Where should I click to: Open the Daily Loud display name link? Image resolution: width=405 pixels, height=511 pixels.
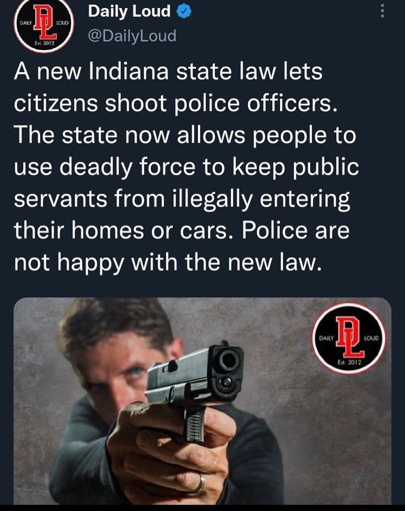point(129,11)
